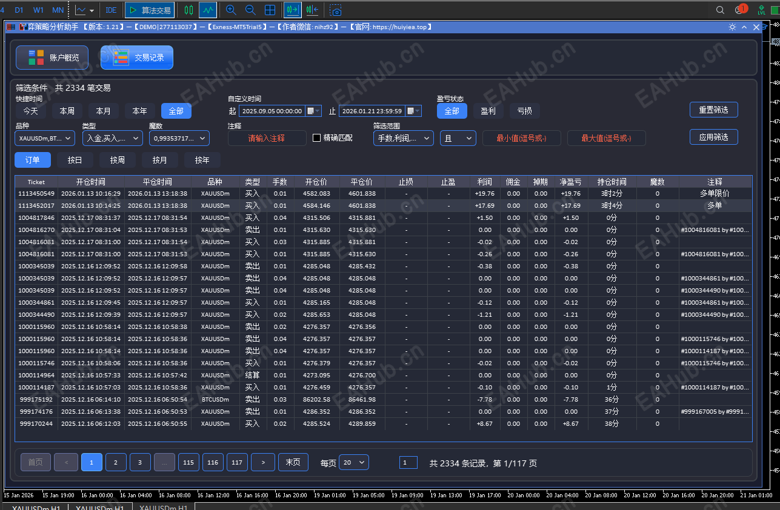Switch chart to green candlesticks view
Viewport: 780px width, 510px height.
tap(188, 10)
